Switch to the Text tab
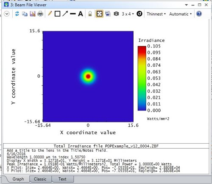Screen dimensions: 212x184 click(x=62, y=179)
